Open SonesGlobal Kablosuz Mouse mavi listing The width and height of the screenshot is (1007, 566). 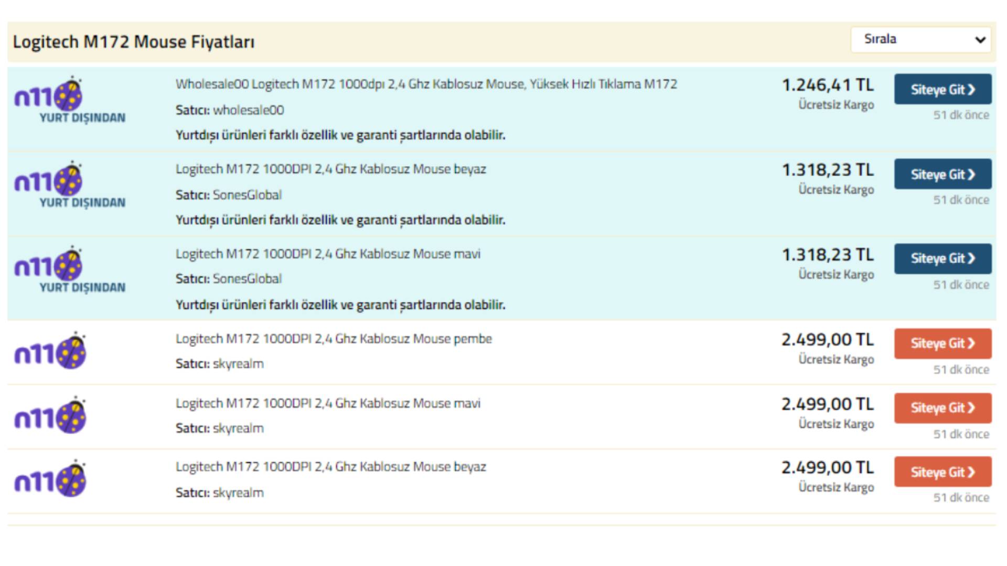(328, 254)
